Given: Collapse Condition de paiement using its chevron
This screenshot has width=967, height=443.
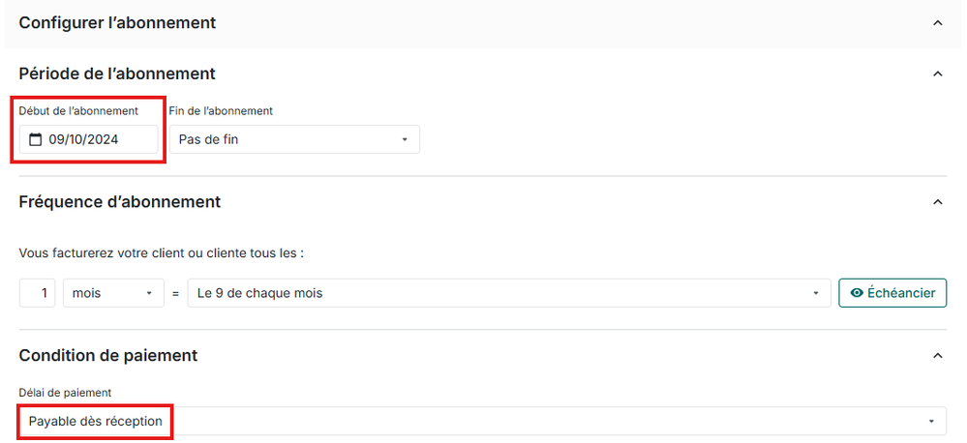Looking at the screenshot, I should (936, 356).
